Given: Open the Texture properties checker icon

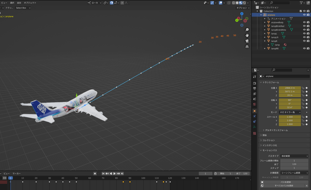Looking at the screenshot, I should pos(255,133).
